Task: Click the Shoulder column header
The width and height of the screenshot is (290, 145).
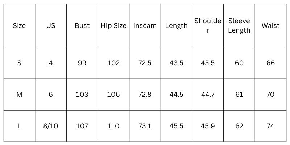Action: pyautogui.click(x=208, y=26)
